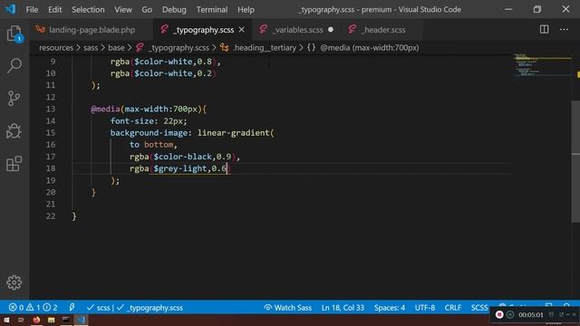Click '$grey-light' on line 18
The height and width of the screenshot is (326, 580).
180,168
